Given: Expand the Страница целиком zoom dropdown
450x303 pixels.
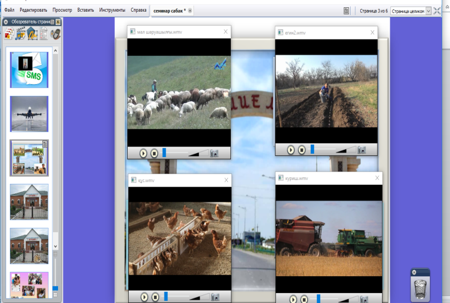Looking at the screenshot, I should [428, 11].
